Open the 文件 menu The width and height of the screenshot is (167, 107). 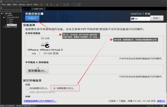point(3,5)
